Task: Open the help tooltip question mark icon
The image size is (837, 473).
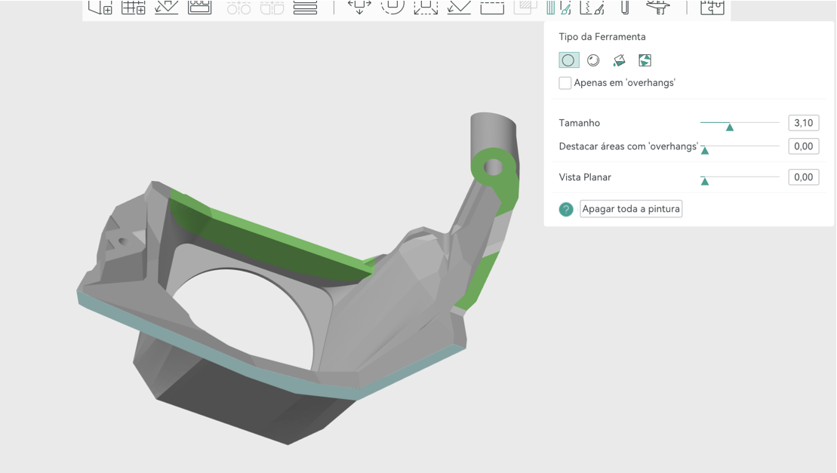Action: (566, 209)
